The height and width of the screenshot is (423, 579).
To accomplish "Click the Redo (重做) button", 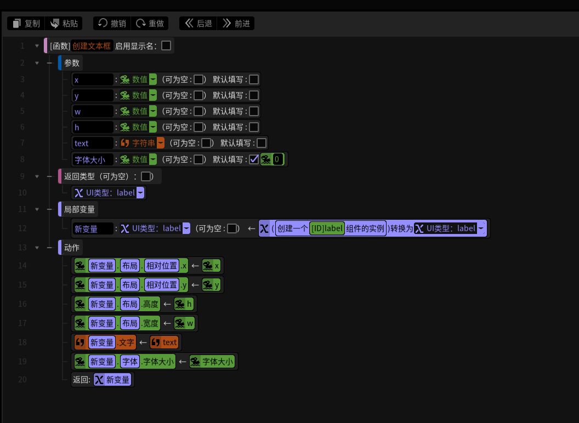I will click(150, 24).
